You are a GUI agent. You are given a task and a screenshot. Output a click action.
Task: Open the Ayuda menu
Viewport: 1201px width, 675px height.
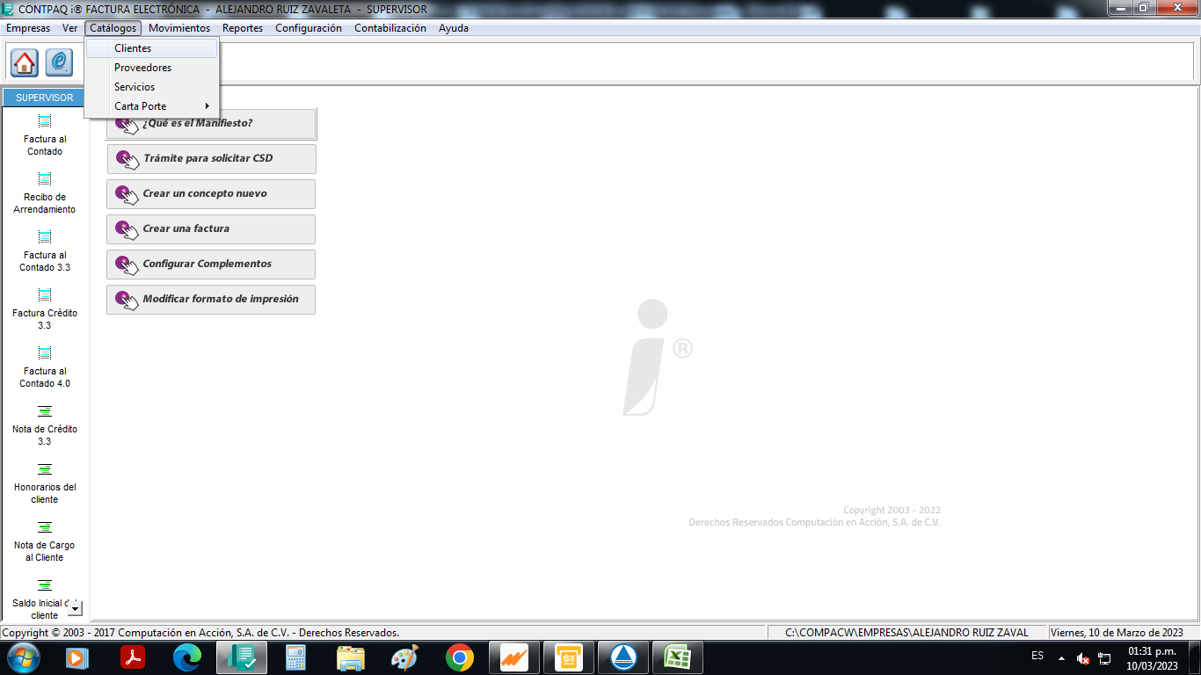(x=454, y=28)
